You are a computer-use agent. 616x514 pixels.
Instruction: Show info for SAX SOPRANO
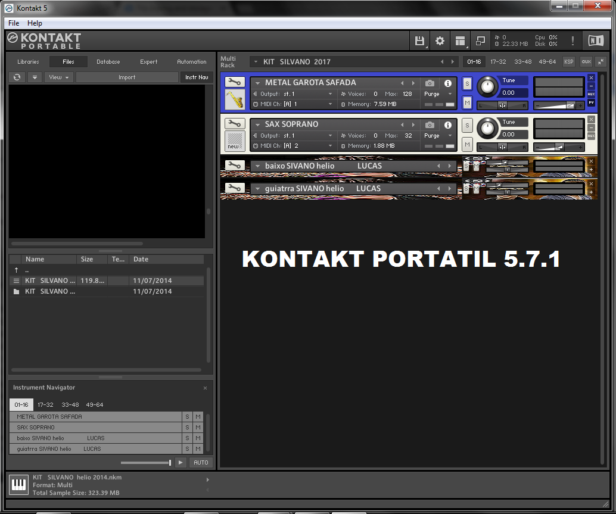[447, 125]
